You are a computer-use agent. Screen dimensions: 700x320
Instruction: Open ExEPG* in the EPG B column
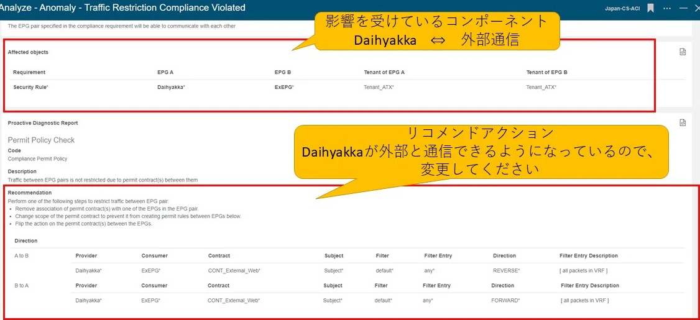pyautogui.click(x=284, y=87)
